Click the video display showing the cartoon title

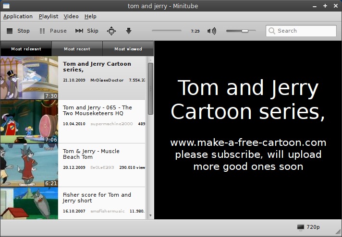[248, 130]
